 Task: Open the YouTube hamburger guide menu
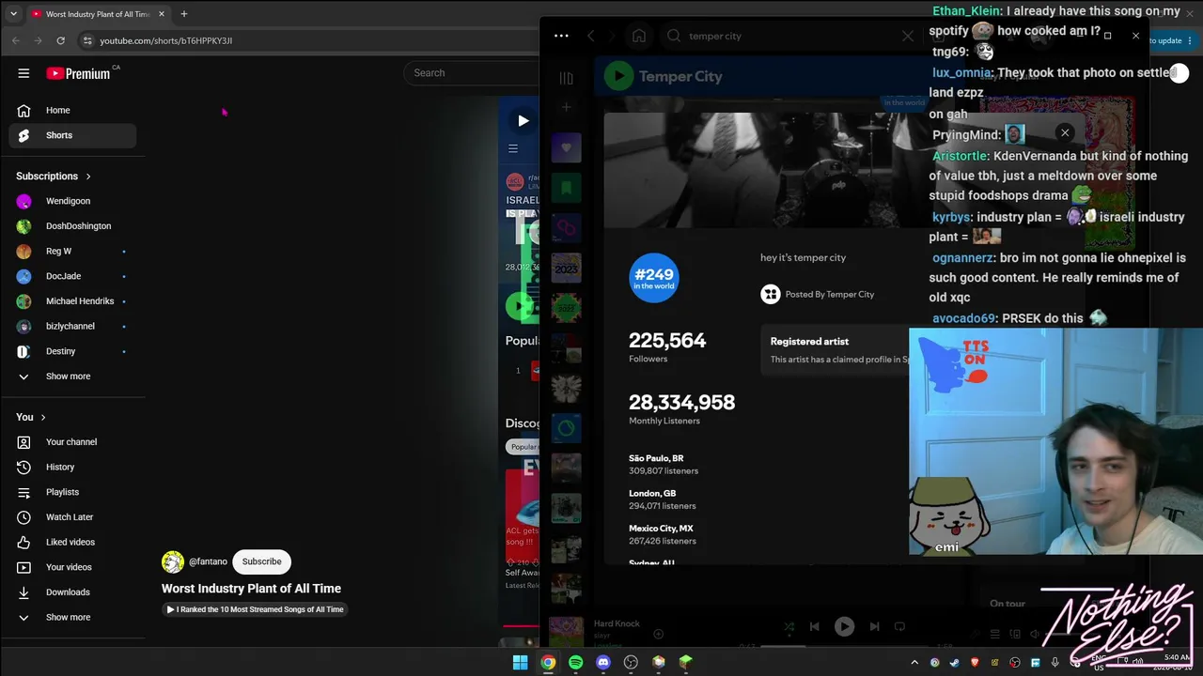[x=23, y=73]
